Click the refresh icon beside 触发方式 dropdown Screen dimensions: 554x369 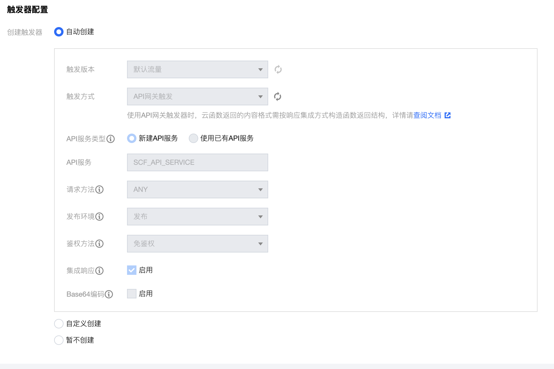[278, 96]
